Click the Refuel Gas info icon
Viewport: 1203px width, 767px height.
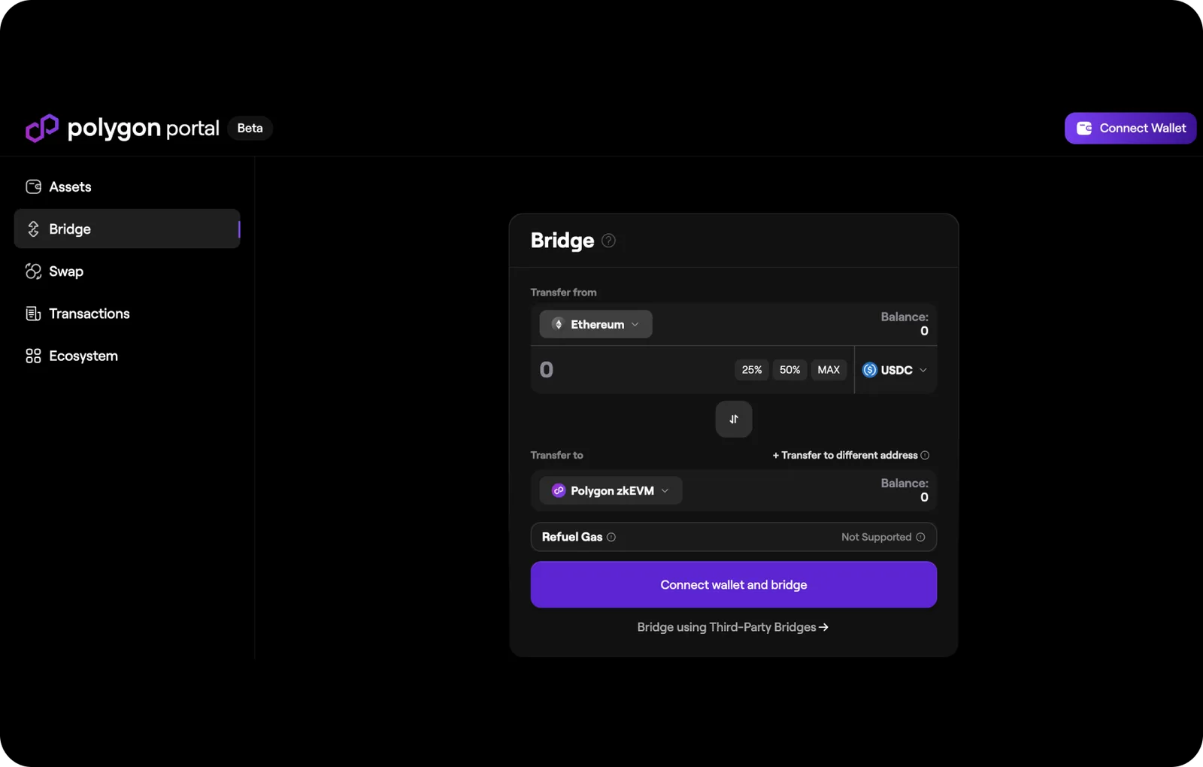click(x=611, y=537)
